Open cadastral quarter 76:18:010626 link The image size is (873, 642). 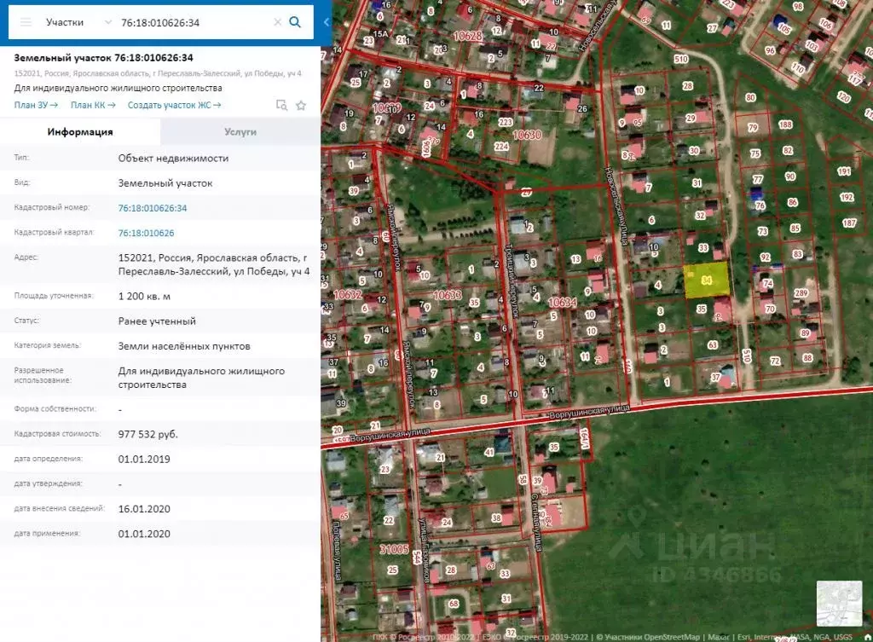[x=146, y=233]
